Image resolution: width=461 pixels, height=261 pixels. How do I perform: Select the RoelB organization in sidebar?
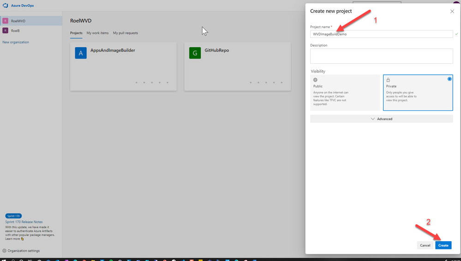click(31, 30)
